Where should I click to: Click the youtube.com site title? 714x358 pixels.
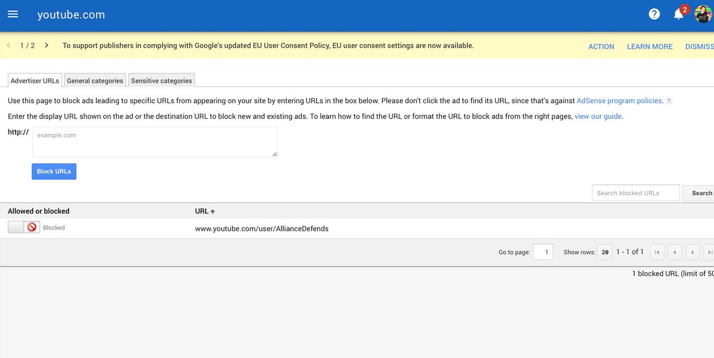pos(71,15)
